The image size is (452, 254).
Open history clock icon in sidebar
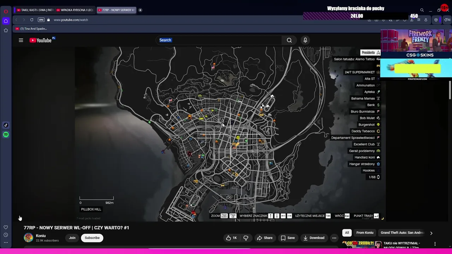(6, 235)
